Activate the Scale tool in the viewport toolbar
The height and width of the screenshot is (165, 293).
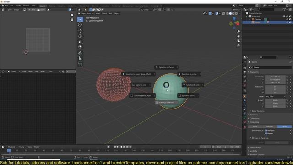80,42
